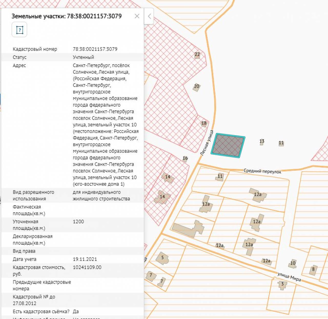Click the 'Дата учета' row label
This screenshot has width=328, height=319.
[25, 259]
